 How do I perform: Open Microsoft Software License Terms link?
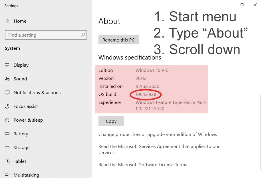click(143, 165)
